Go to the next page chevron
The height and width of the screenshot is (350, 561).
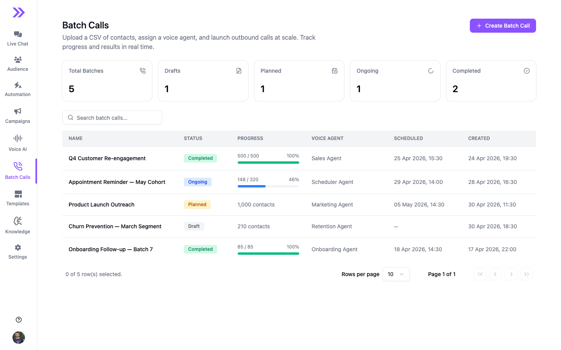511,274
